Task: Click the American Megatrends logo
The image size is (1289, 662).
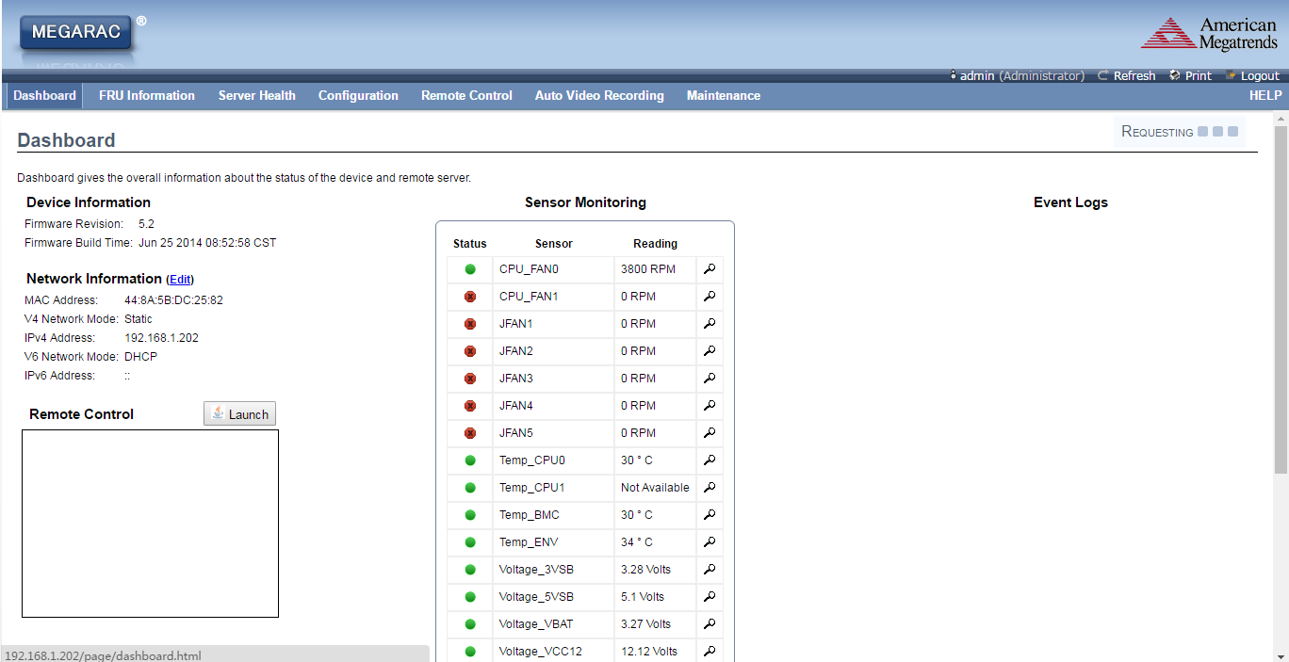Action: pyautogui.click(x=1210, y=34)
